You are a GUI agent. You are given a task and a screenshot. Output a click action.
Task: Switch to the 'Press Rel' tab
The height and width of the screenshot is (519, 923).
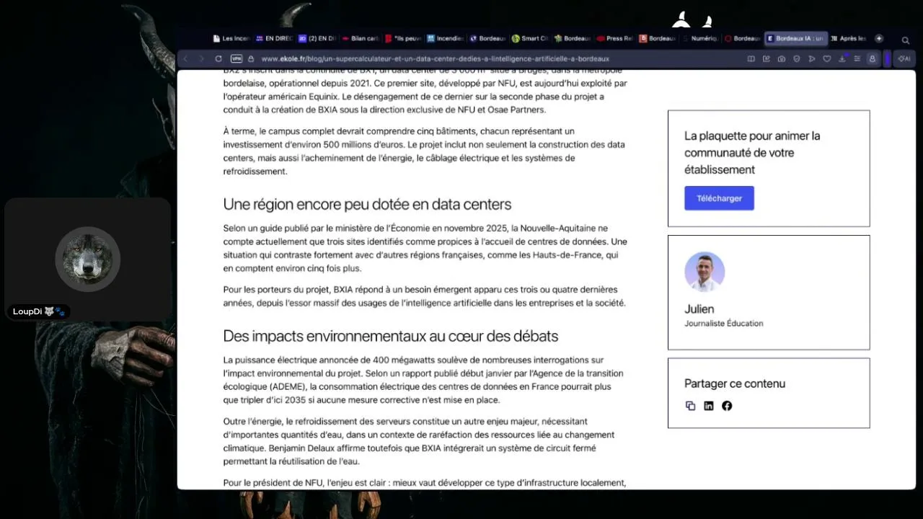[x=615, y=39]
